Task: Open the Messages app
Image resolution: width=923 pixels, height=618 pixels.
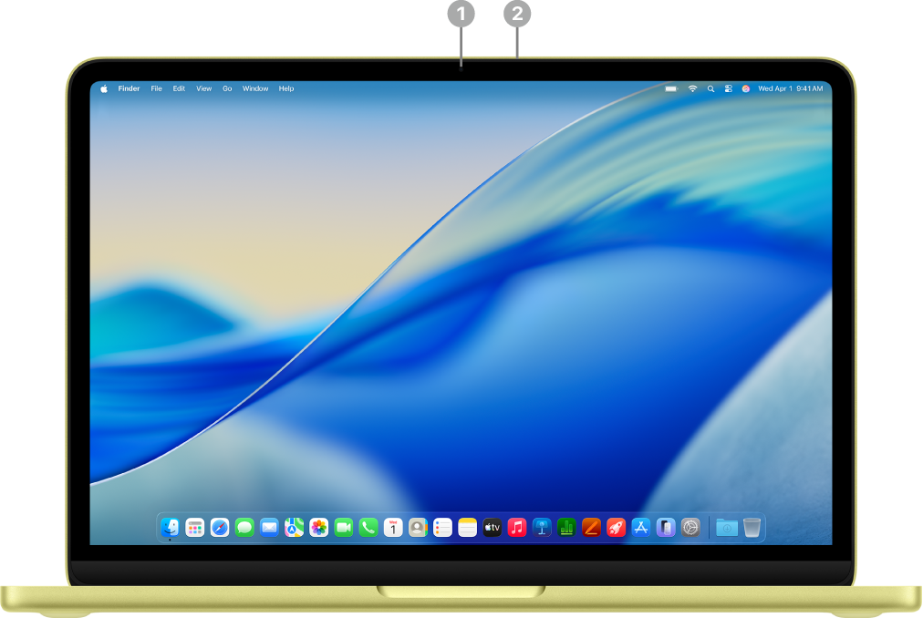Action: [244, 528]
